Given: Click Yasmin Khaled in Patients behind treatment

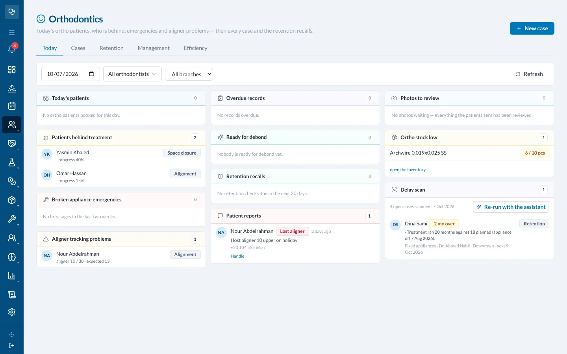Looking at the screenshot, I should point(73,152).
